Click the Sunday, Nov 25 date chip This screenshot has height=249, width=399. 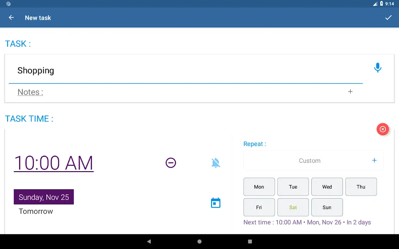pos(44,197)
